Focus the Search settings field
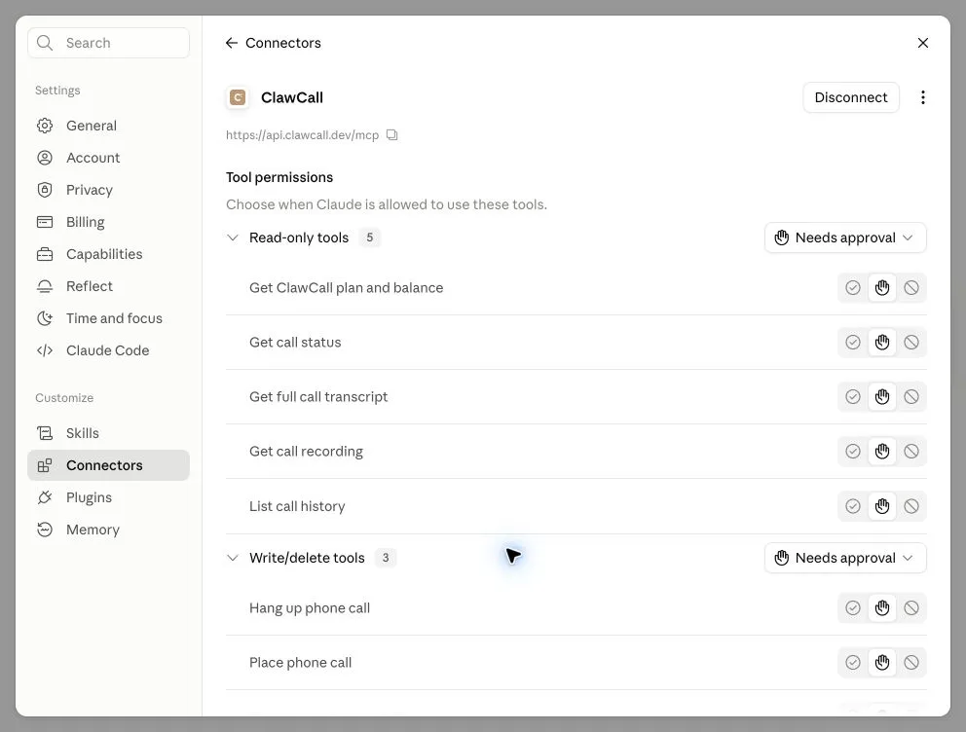966x732 pixels. (x=108, y=43)
